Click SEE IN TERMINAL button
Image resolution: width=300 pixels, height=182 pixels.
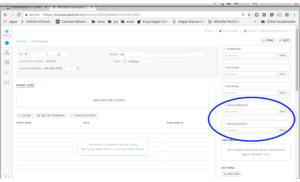click(x=51, y=116)
